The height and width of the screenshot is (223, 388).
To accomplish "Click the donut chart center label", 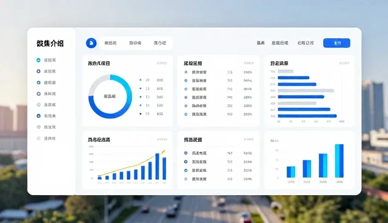I will tap(110, 96).
